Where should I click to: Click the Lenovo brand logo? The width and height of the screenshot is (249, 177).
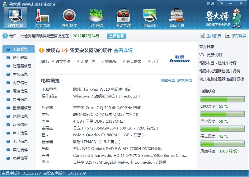click(180, 59)
